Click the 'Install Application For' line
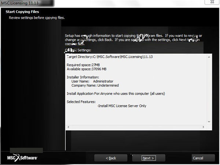Viewport: 220px width, 165px height. point(116,94)
